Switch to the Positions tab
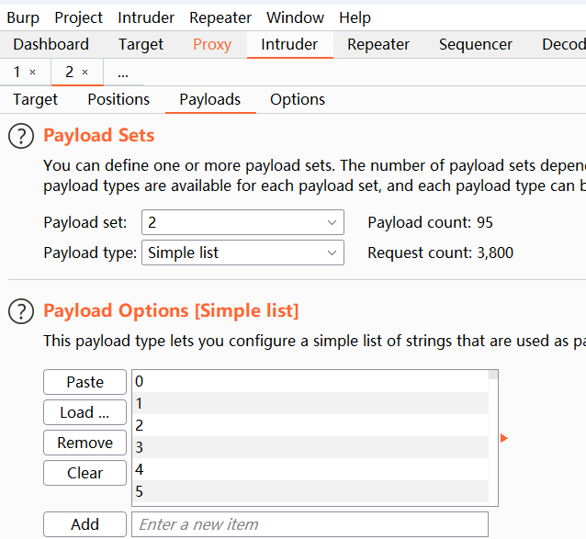586x539 pixels. pos(118,99)
